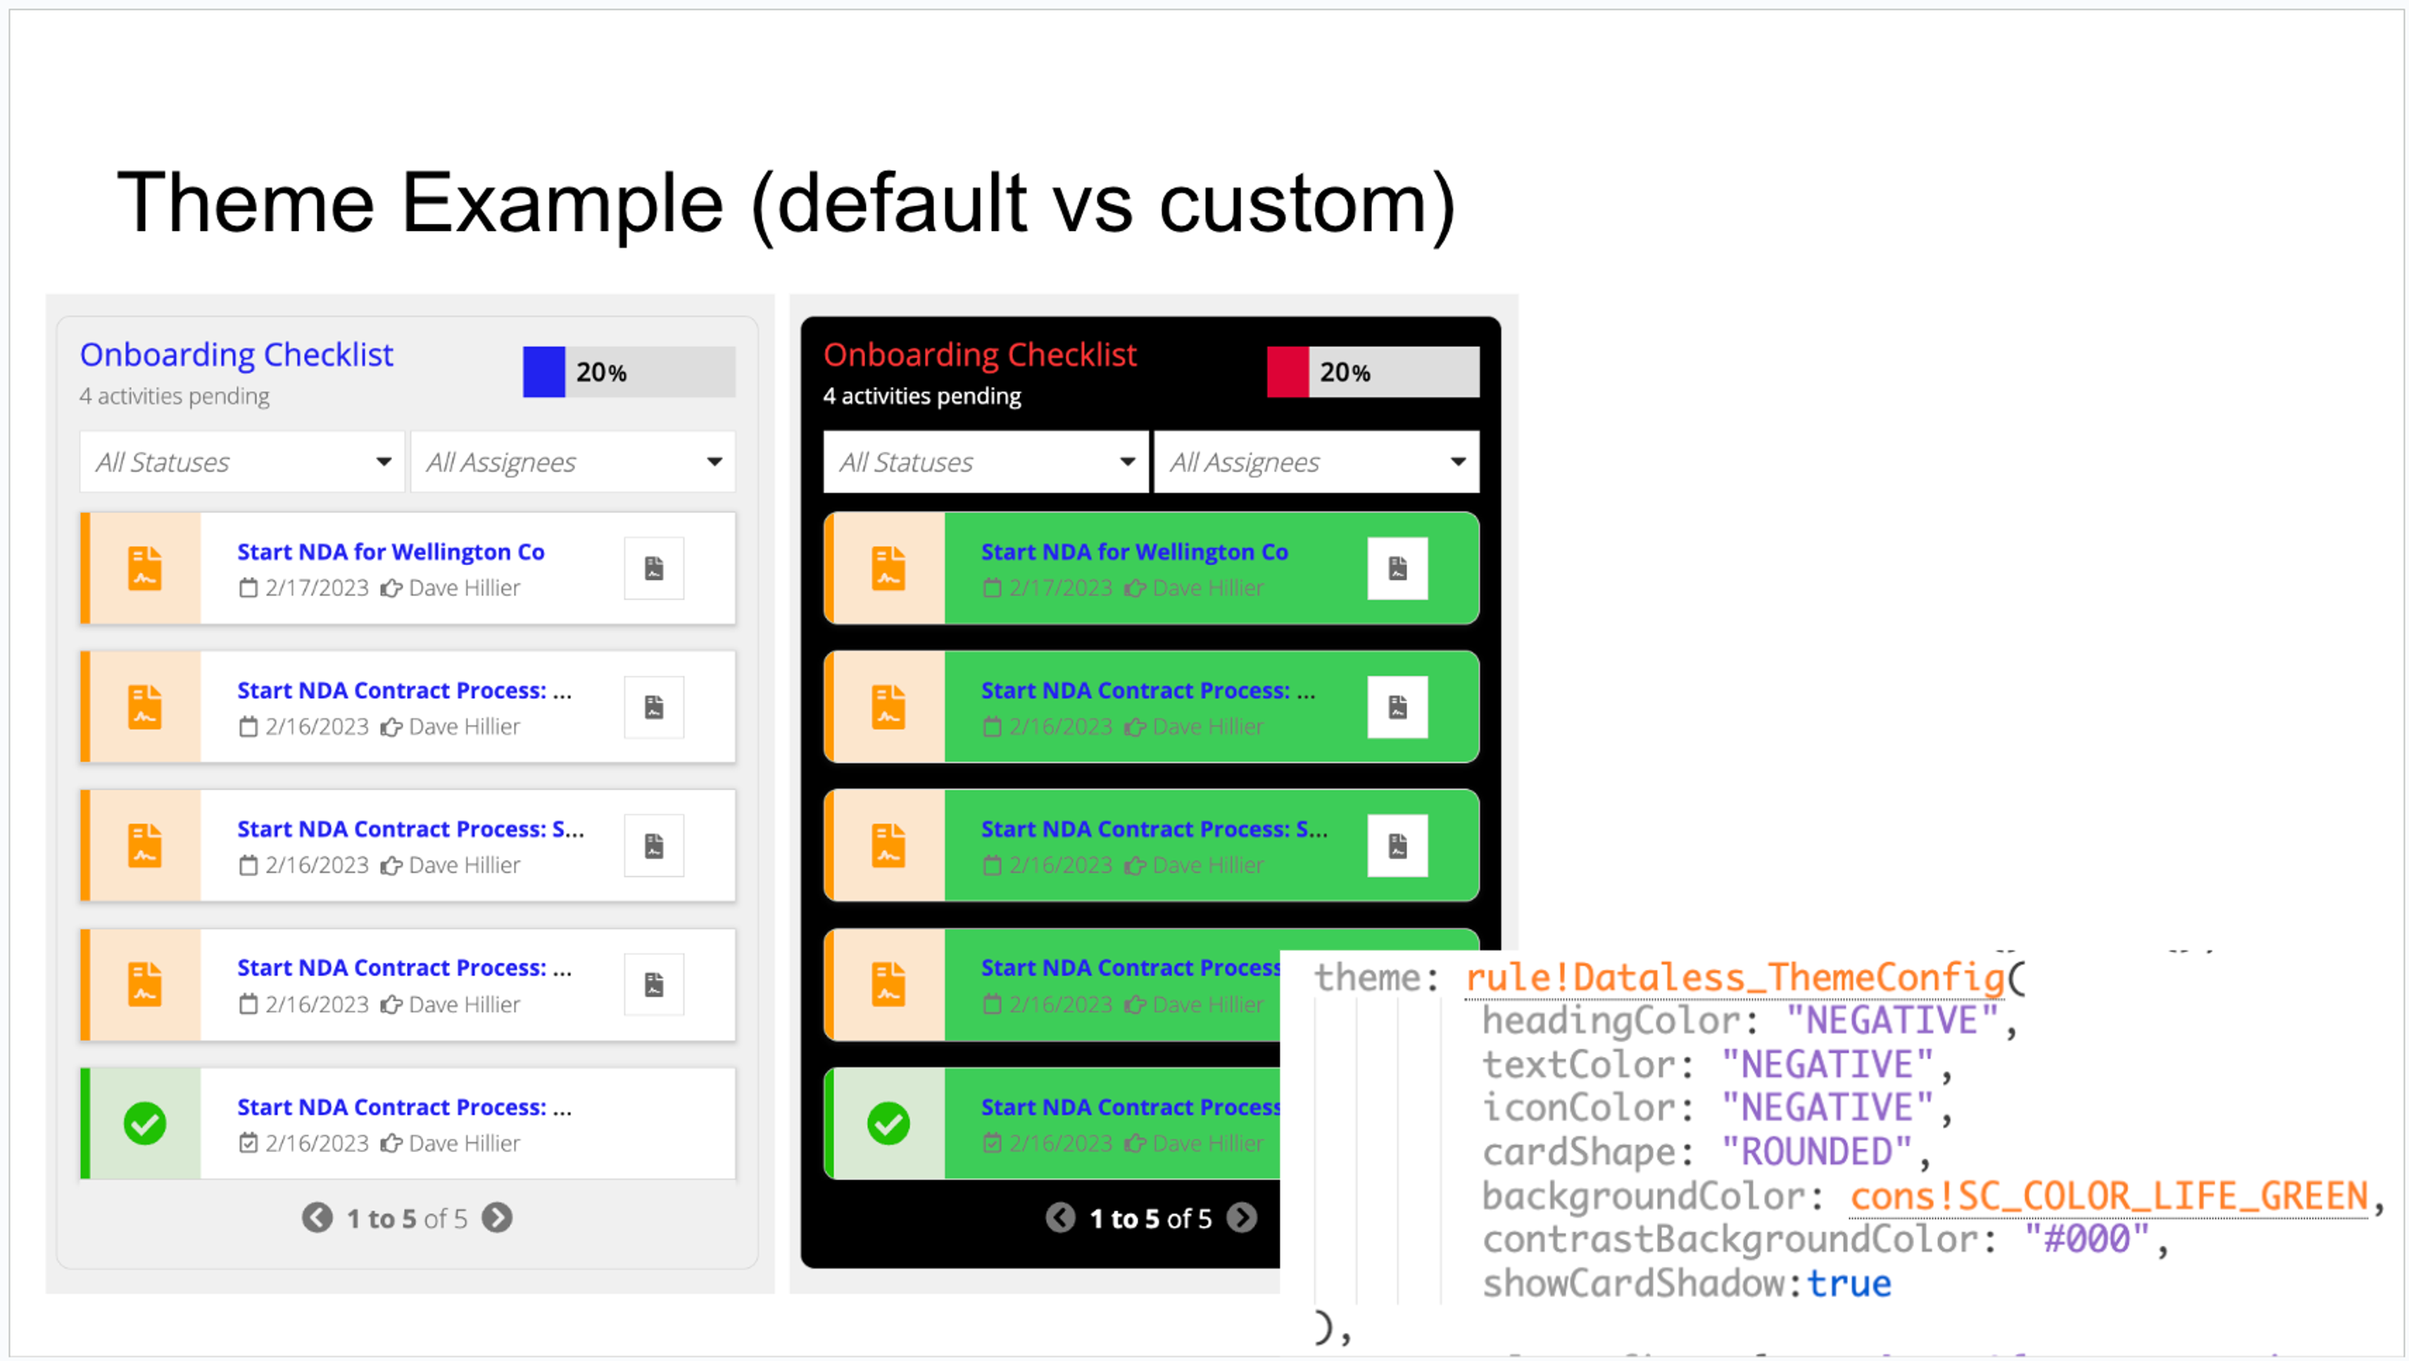Open All Statuses dropdown in light-theme panel

[242, 462]
